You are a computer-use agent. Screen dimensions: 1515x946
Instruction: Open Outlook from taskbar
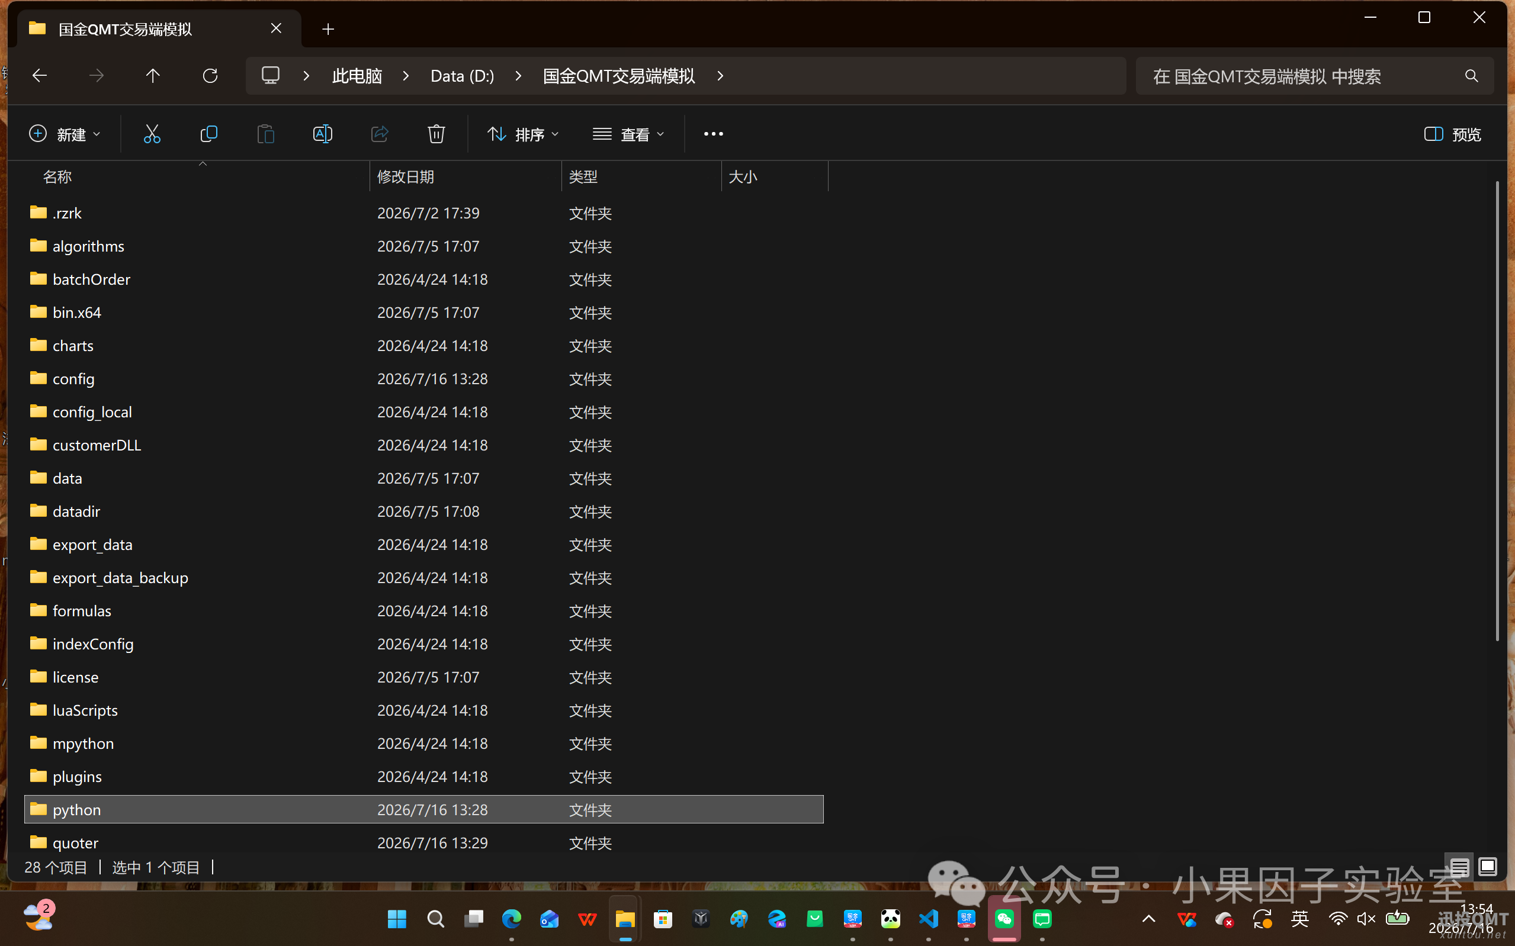tap(550, 919)
